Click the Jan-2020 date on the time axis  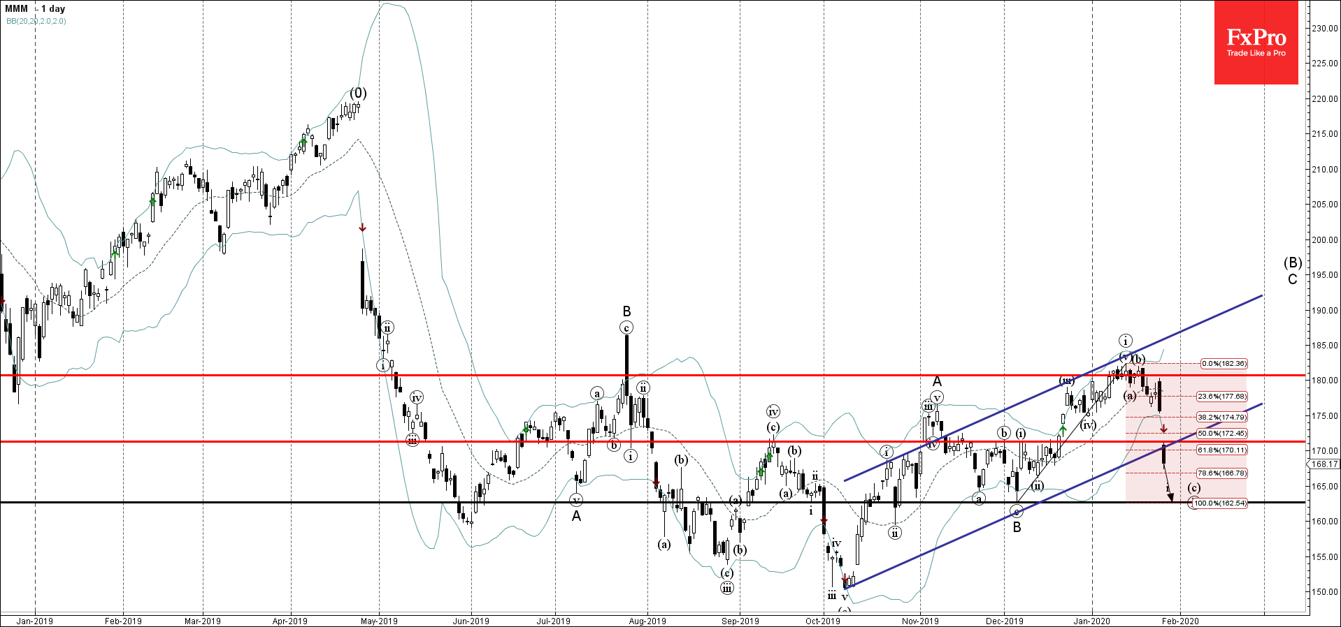pos(1091,621)
